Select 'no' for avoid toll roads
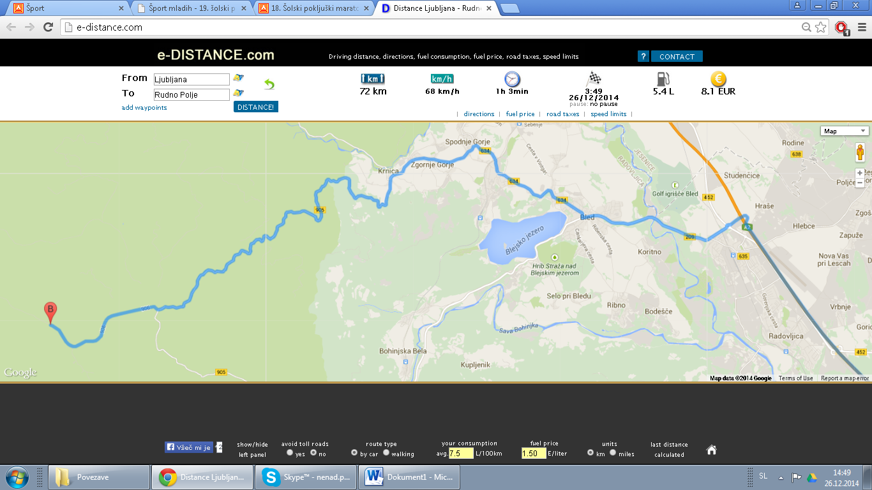The height and width of the screenshot is (490, 872). click(x=313, y=453)
